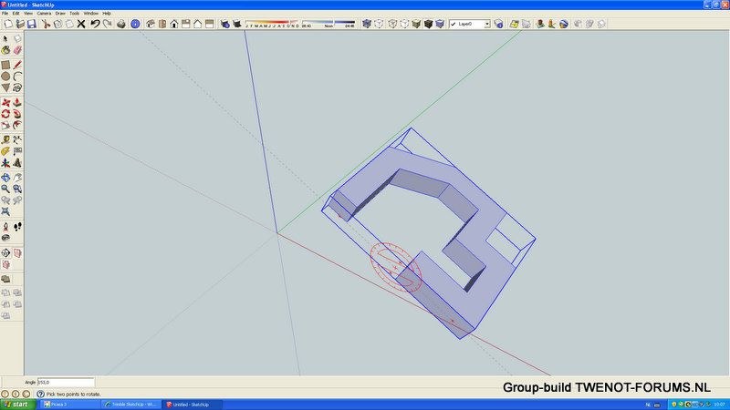
Task: Open the Layer Manager icon
Action: tap(498, 24)
